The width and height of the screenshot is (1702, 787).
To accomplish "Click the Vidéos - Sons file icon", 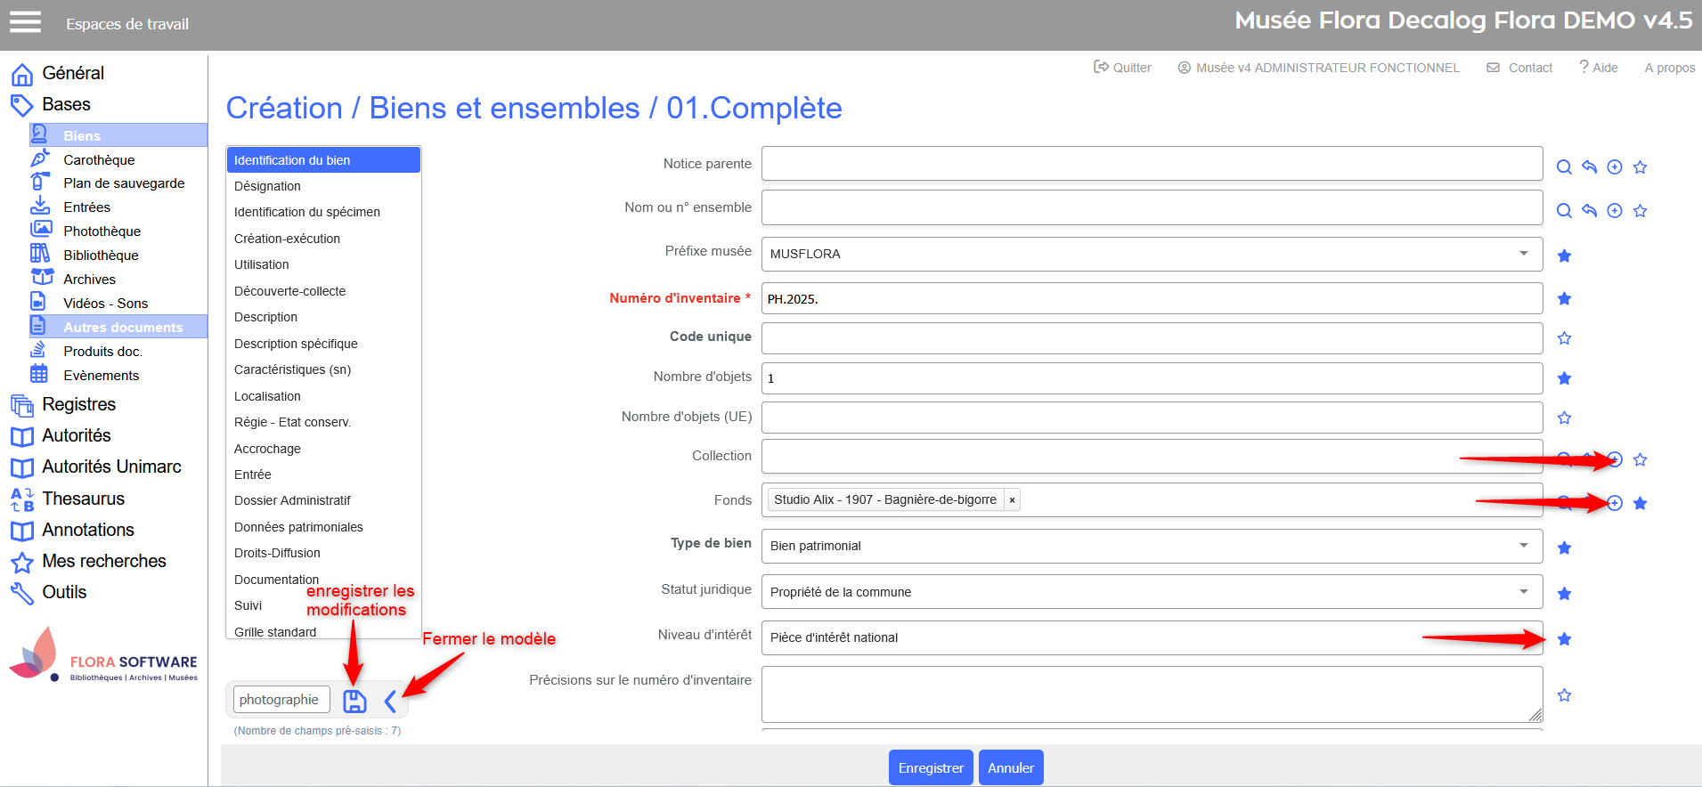I will click(38, 301).
